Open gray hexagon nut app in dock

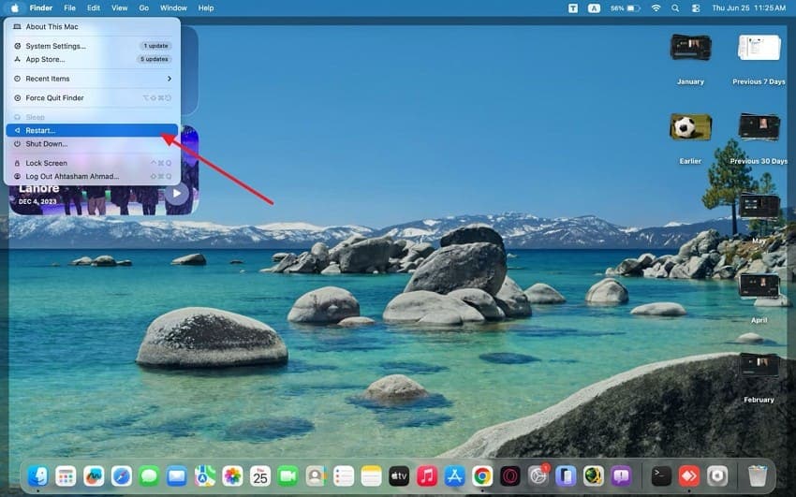coord(716,476)
